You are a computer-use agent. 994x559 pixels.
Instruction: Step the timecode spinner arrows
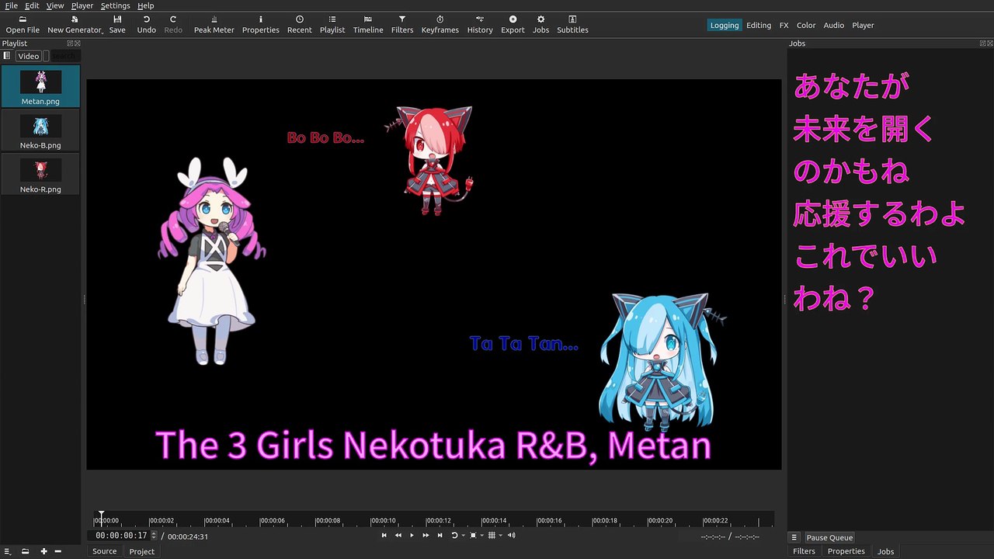pyautogui.click(x=154, y=536)
